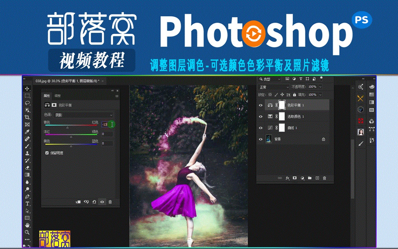398x249 pixels.
Task: Select the Object Selection tool
Action: [x=27, y=110]
